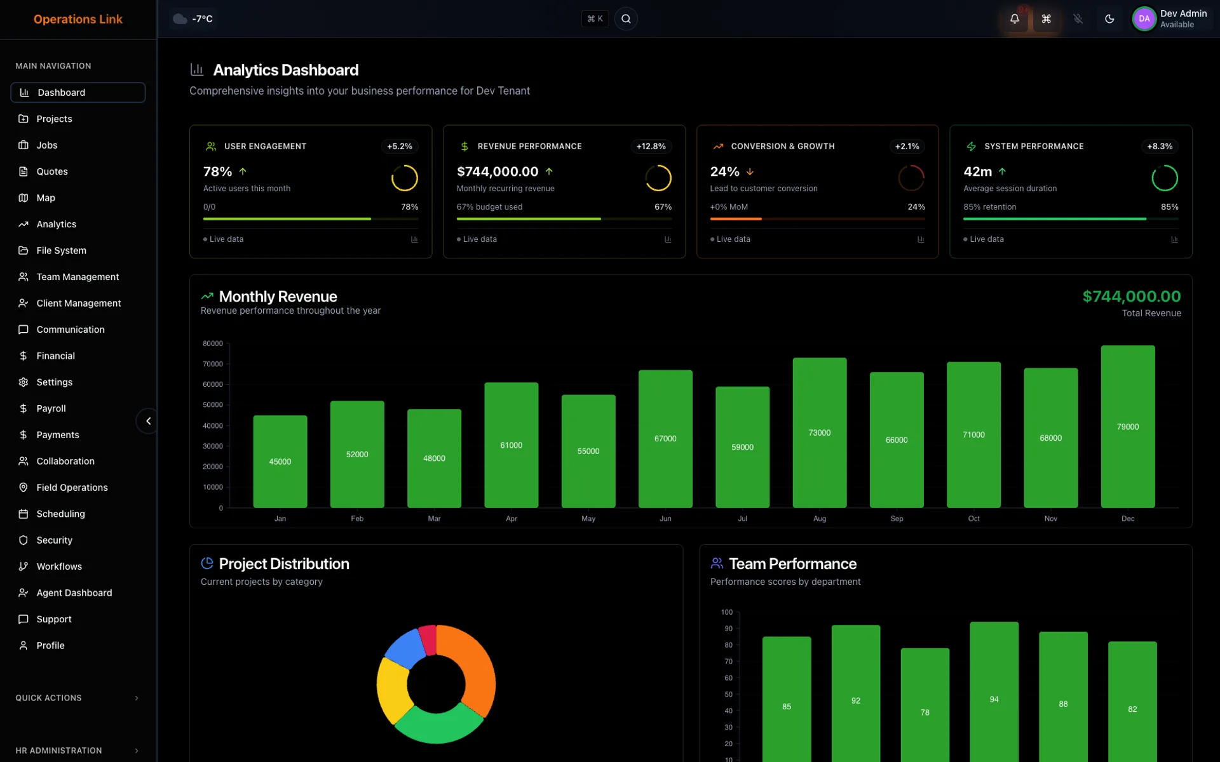Click the Security shield icon
This screenshot has width=1220, height=762.
pos(24,540)
